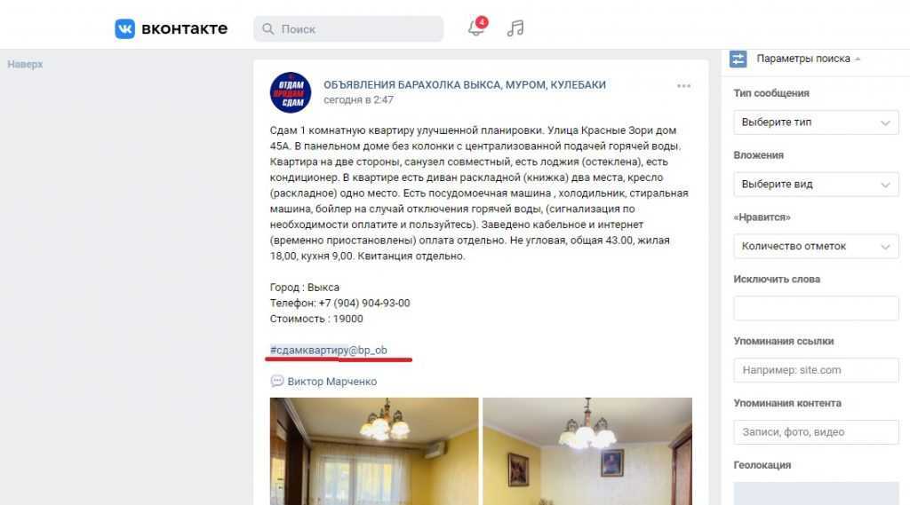
Task: Click the Поиск search field
Action: 348,29
